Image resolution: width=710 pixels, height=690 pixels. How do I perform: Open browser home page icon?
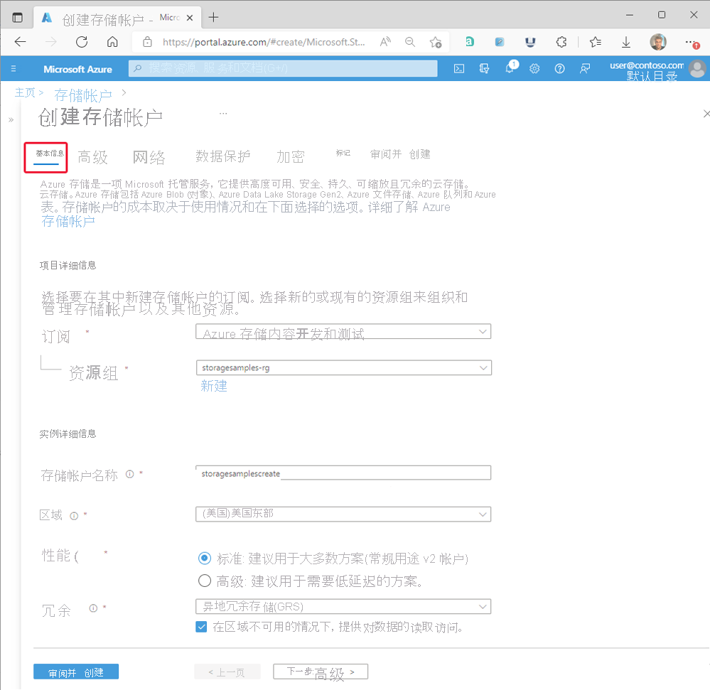(112, 42)
